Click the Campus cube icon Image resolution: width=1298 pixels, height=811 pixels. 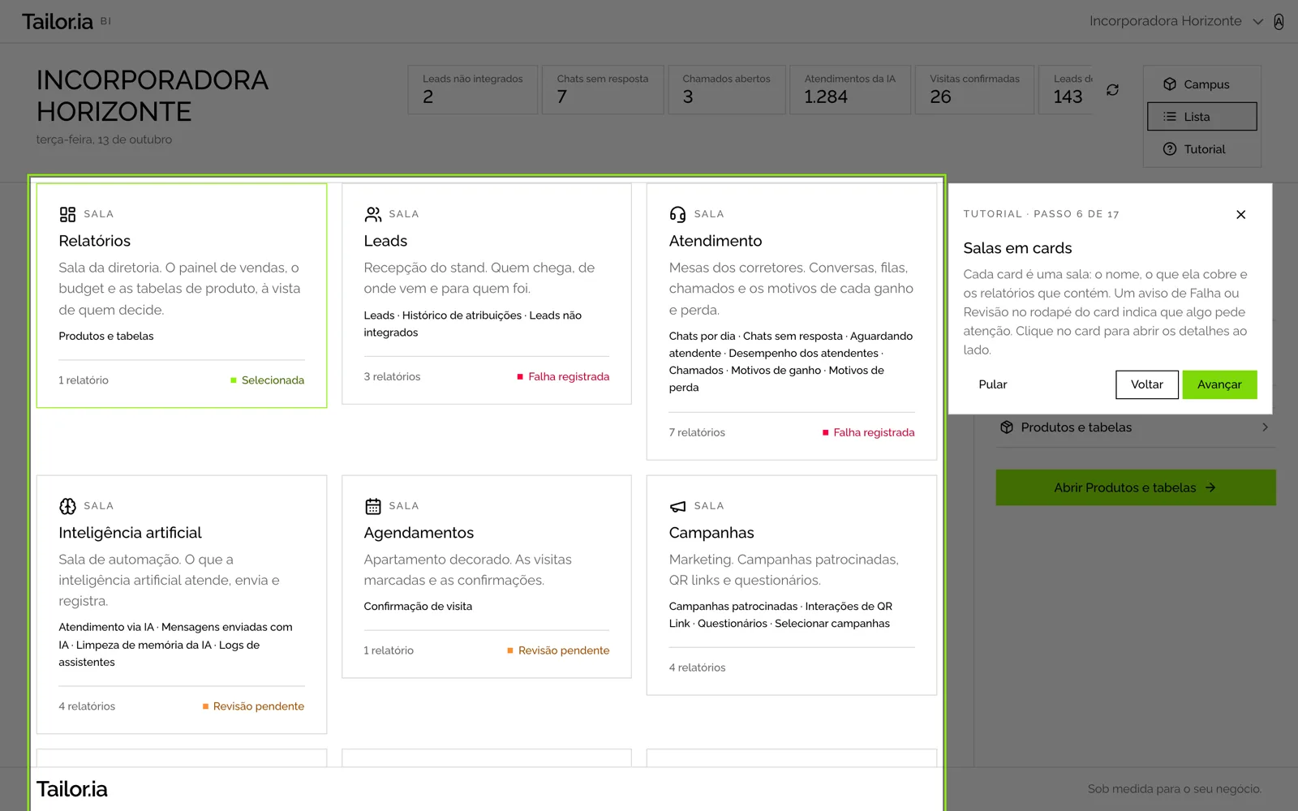(x=1169, y=84)
